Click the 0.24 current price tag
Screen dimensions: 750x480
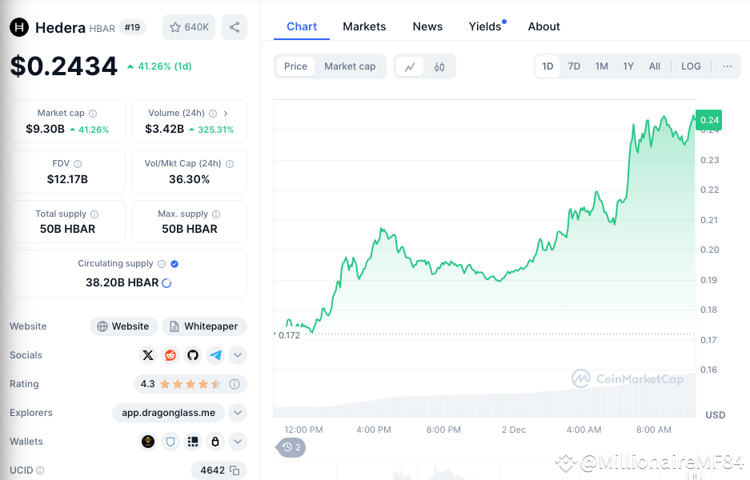(709, 120)
